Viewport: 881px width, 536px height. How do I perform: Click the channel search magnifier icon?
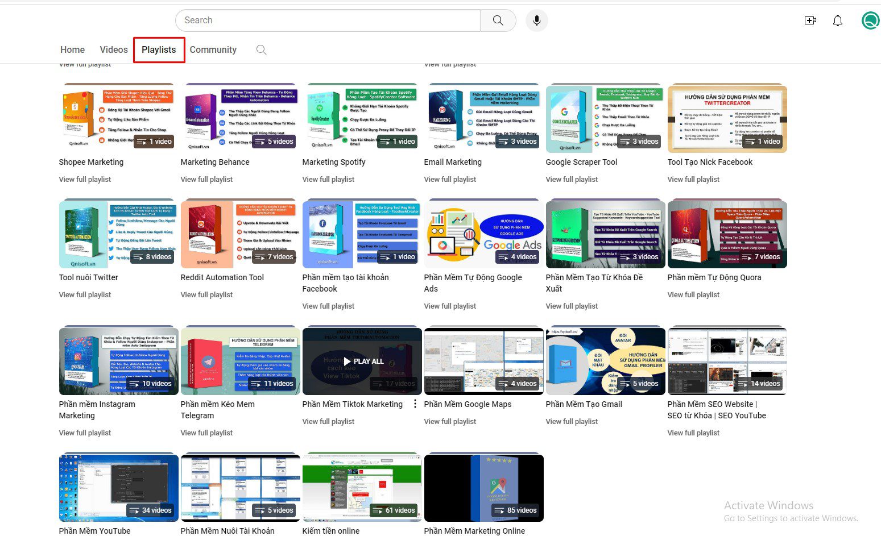click(x=261, y=50)
